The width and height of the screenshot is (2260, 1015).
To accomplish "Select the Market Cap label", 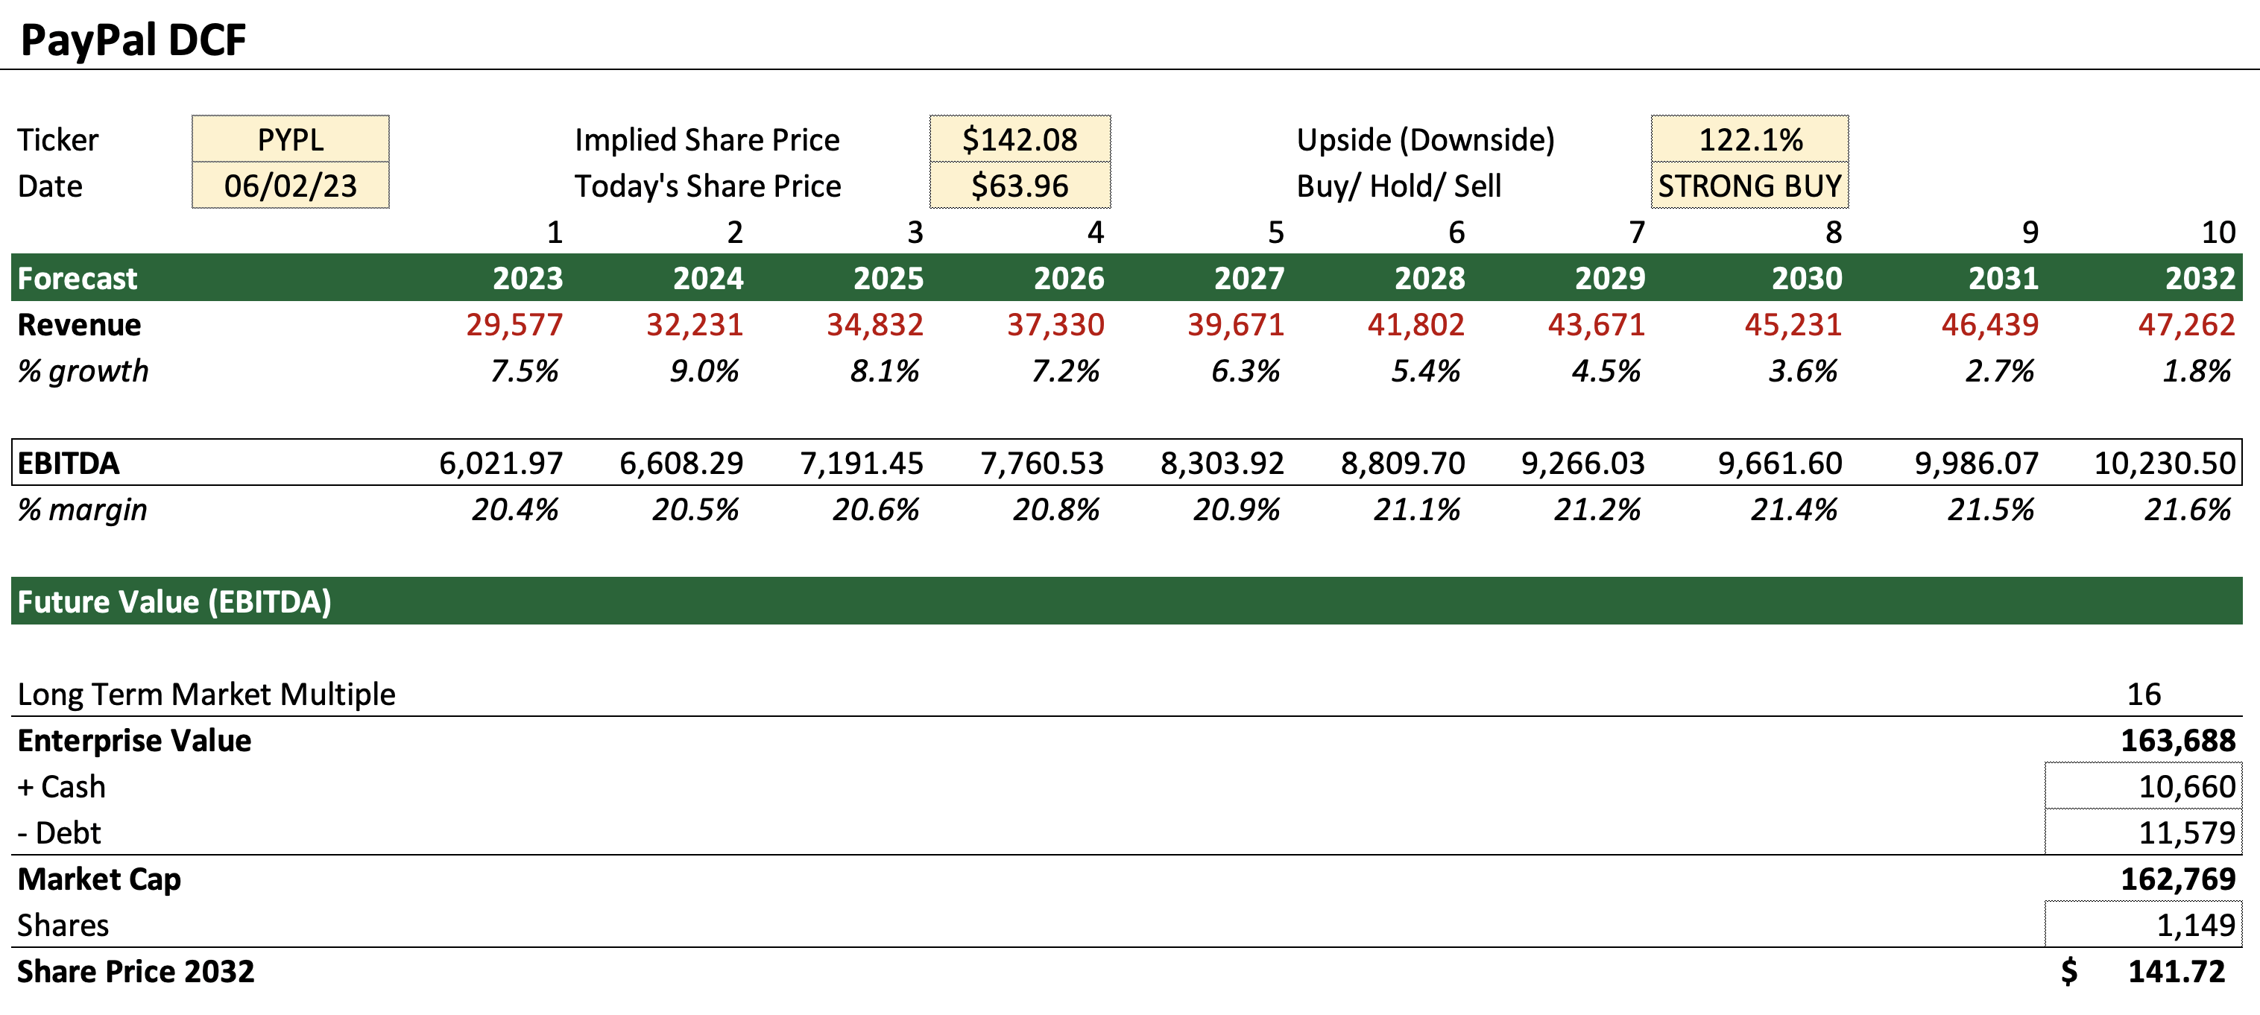I will pos(99,879).
